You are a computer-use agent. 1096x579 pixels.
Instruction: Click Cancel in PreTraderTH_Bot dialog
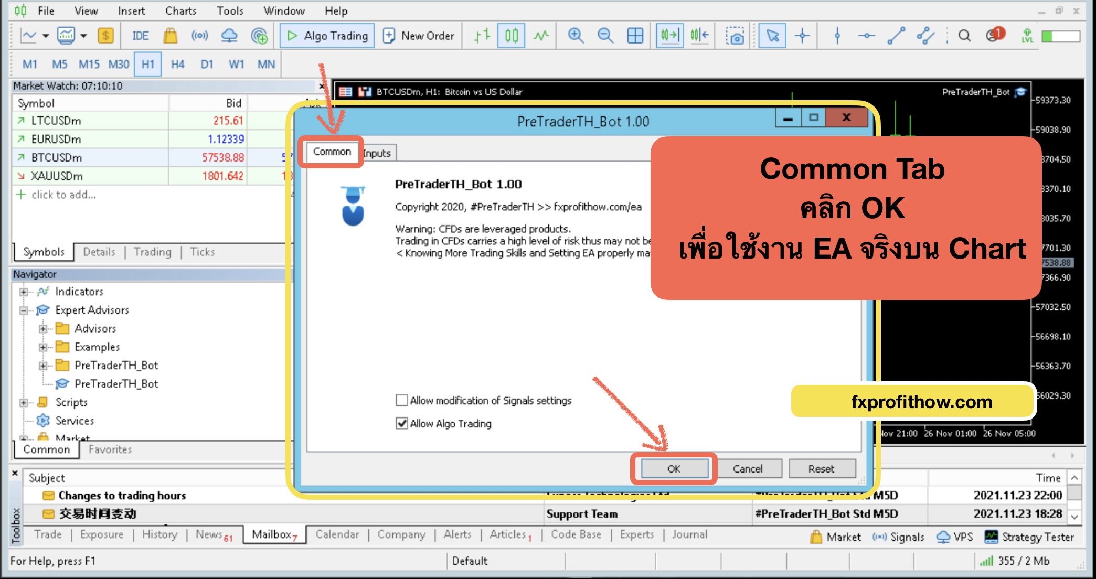pos(748,468)
